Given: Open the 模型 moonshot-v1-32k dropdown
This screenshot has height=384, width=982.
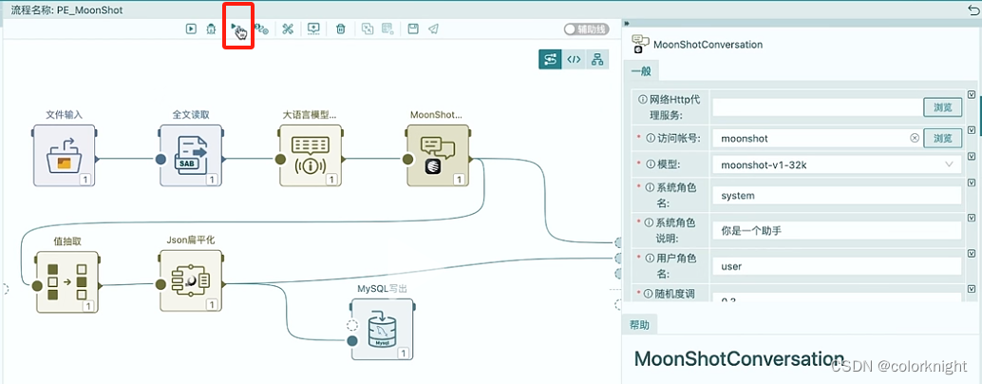Looking at the screenshot, I should point(836,164).
